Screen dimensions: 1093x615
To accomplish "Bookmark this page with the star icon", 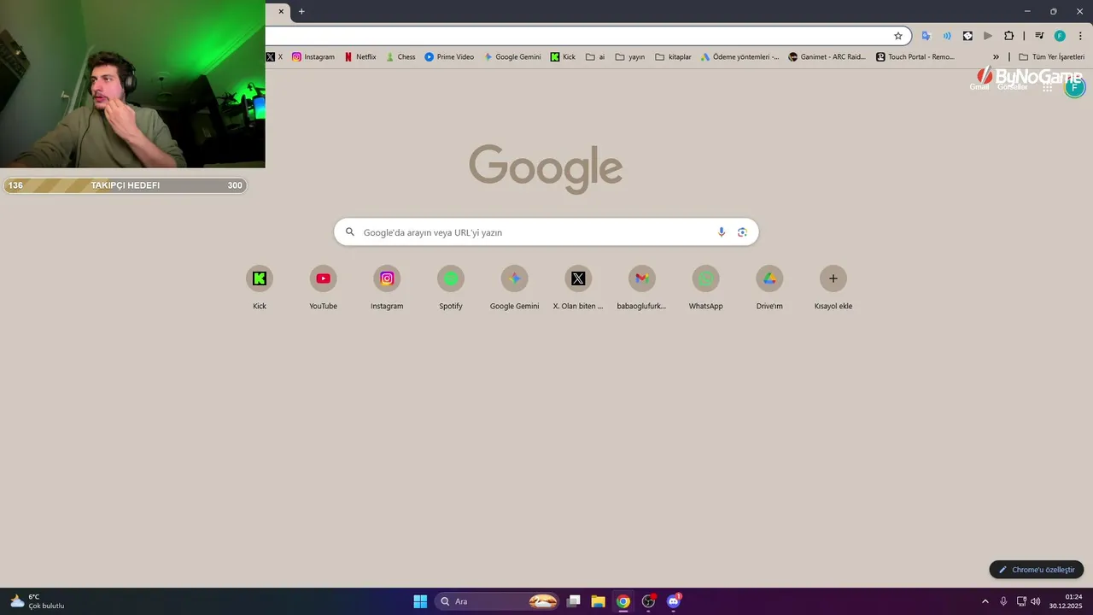I will tap(898, 36).
